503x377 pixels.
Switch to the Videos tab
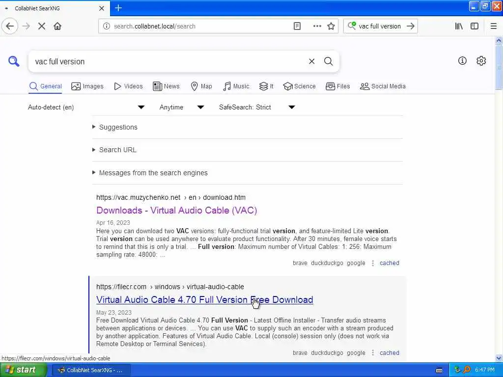pos(128,86)
